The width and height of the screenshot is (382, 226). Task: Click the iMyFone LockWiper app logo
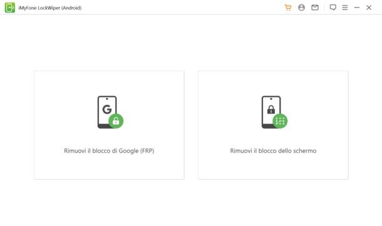click(10, 7)
